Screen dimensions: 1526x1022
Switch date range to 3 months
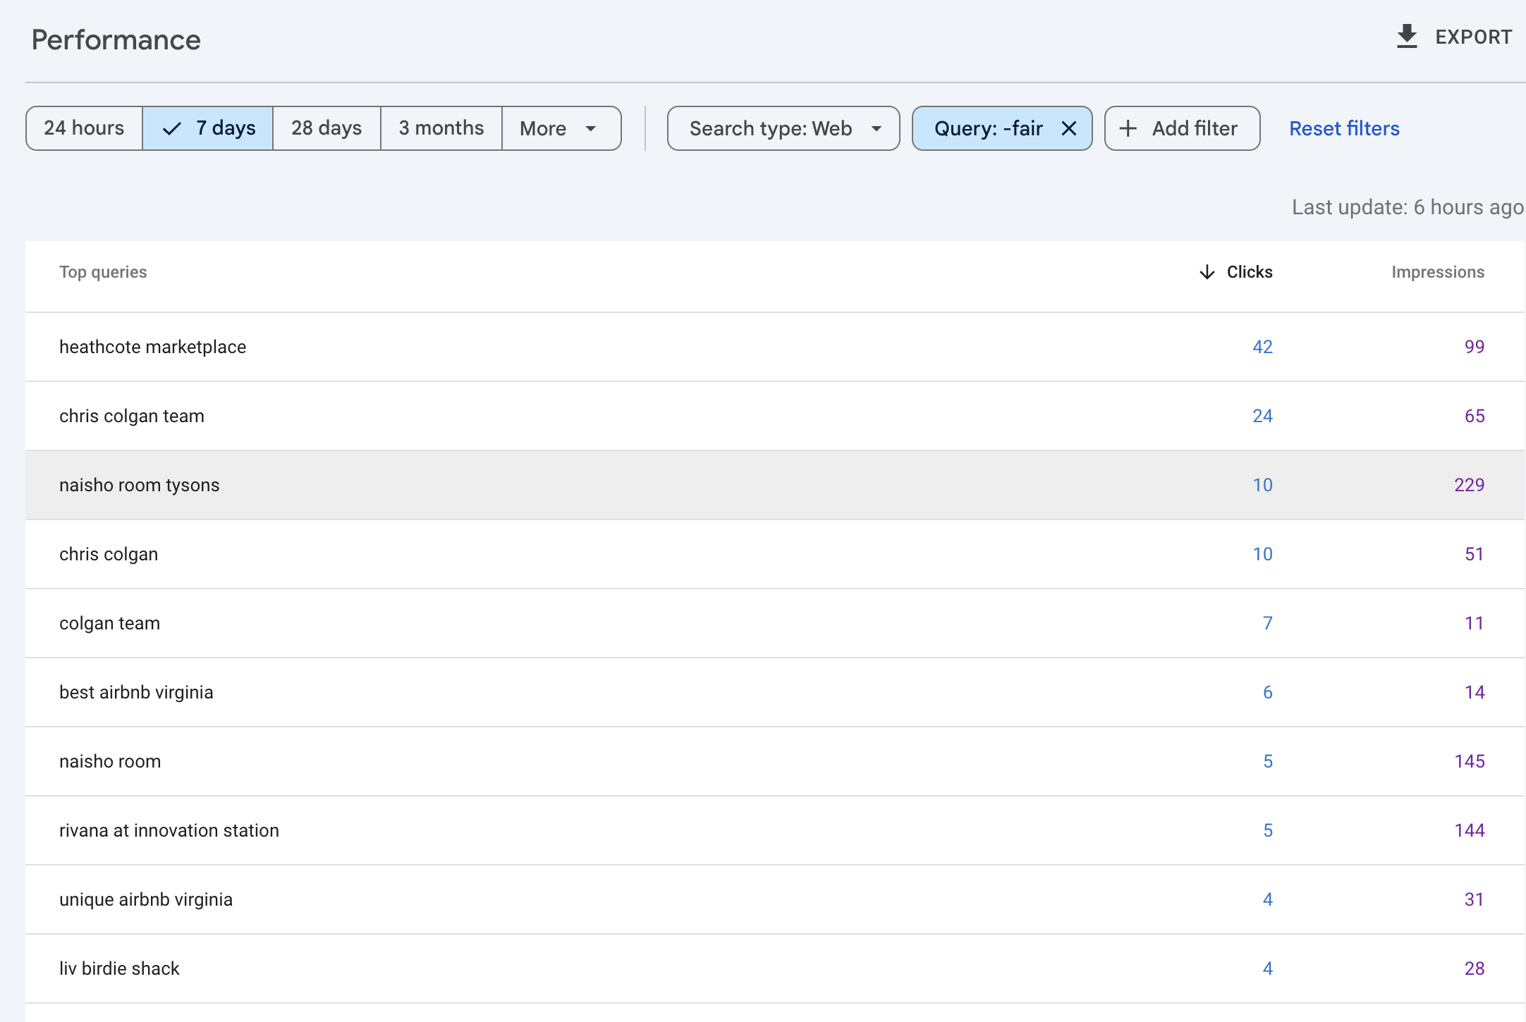(441, 128)
